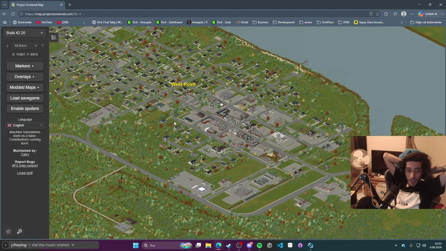Open the browser extensions puzzle icon
This screenshot has width=446, height=251.
pos(386,14)
